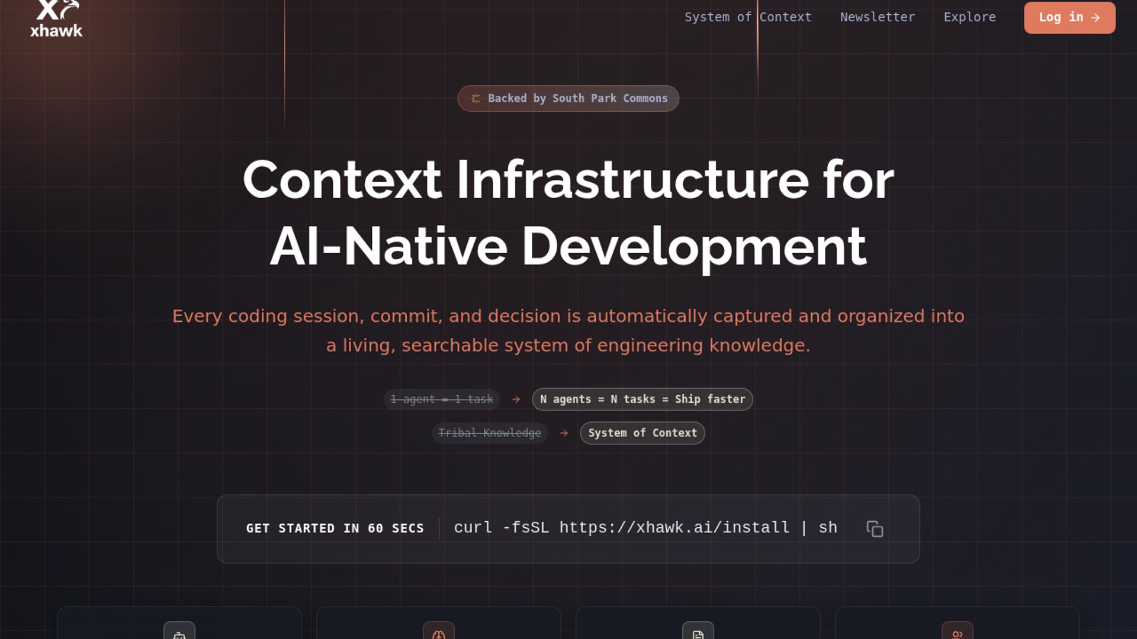The height and width of the screenshot is (639, 1137).
Task: Click the Get Started in 60 Secs label
Action: (335, 528)
